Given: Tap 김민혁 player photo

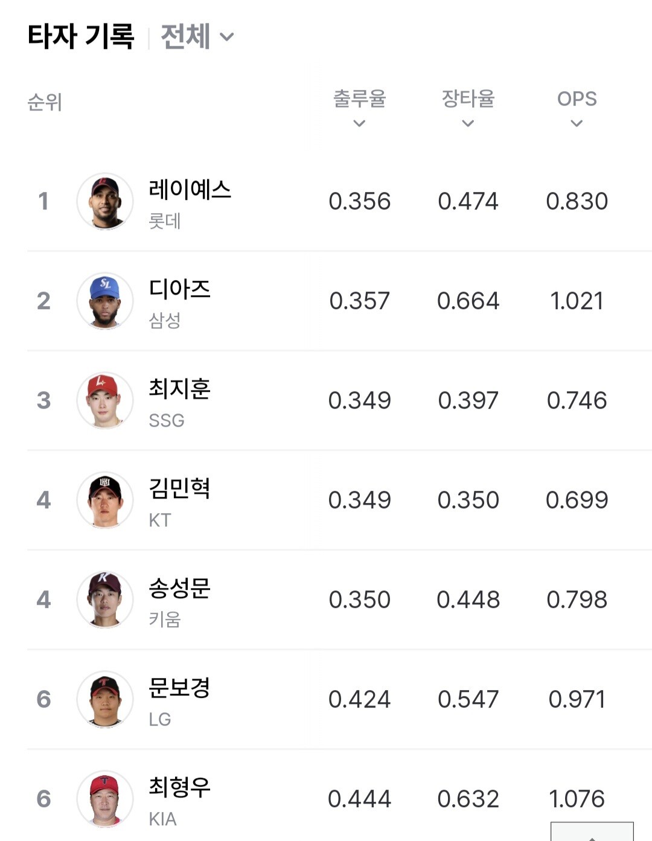Looking at the screenshot, I should pos(105,500).
